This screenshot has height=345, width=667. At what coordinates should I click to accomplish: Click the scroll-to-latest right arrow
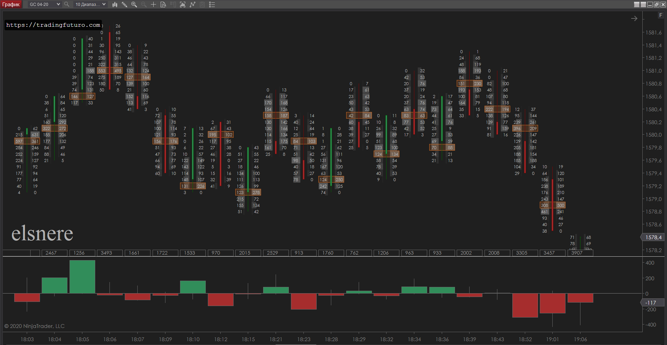(x=634, y=18)
